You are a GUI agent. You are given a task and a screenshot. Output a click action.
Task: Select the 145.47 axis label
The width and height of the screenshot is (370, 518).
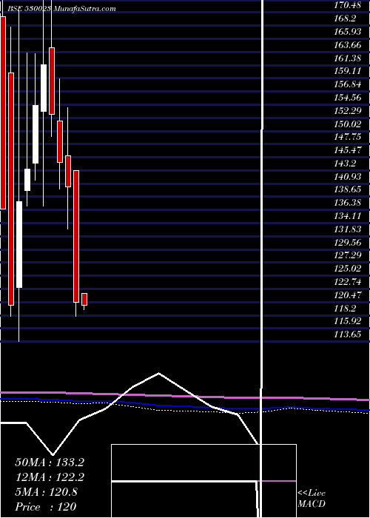[348, 151]
